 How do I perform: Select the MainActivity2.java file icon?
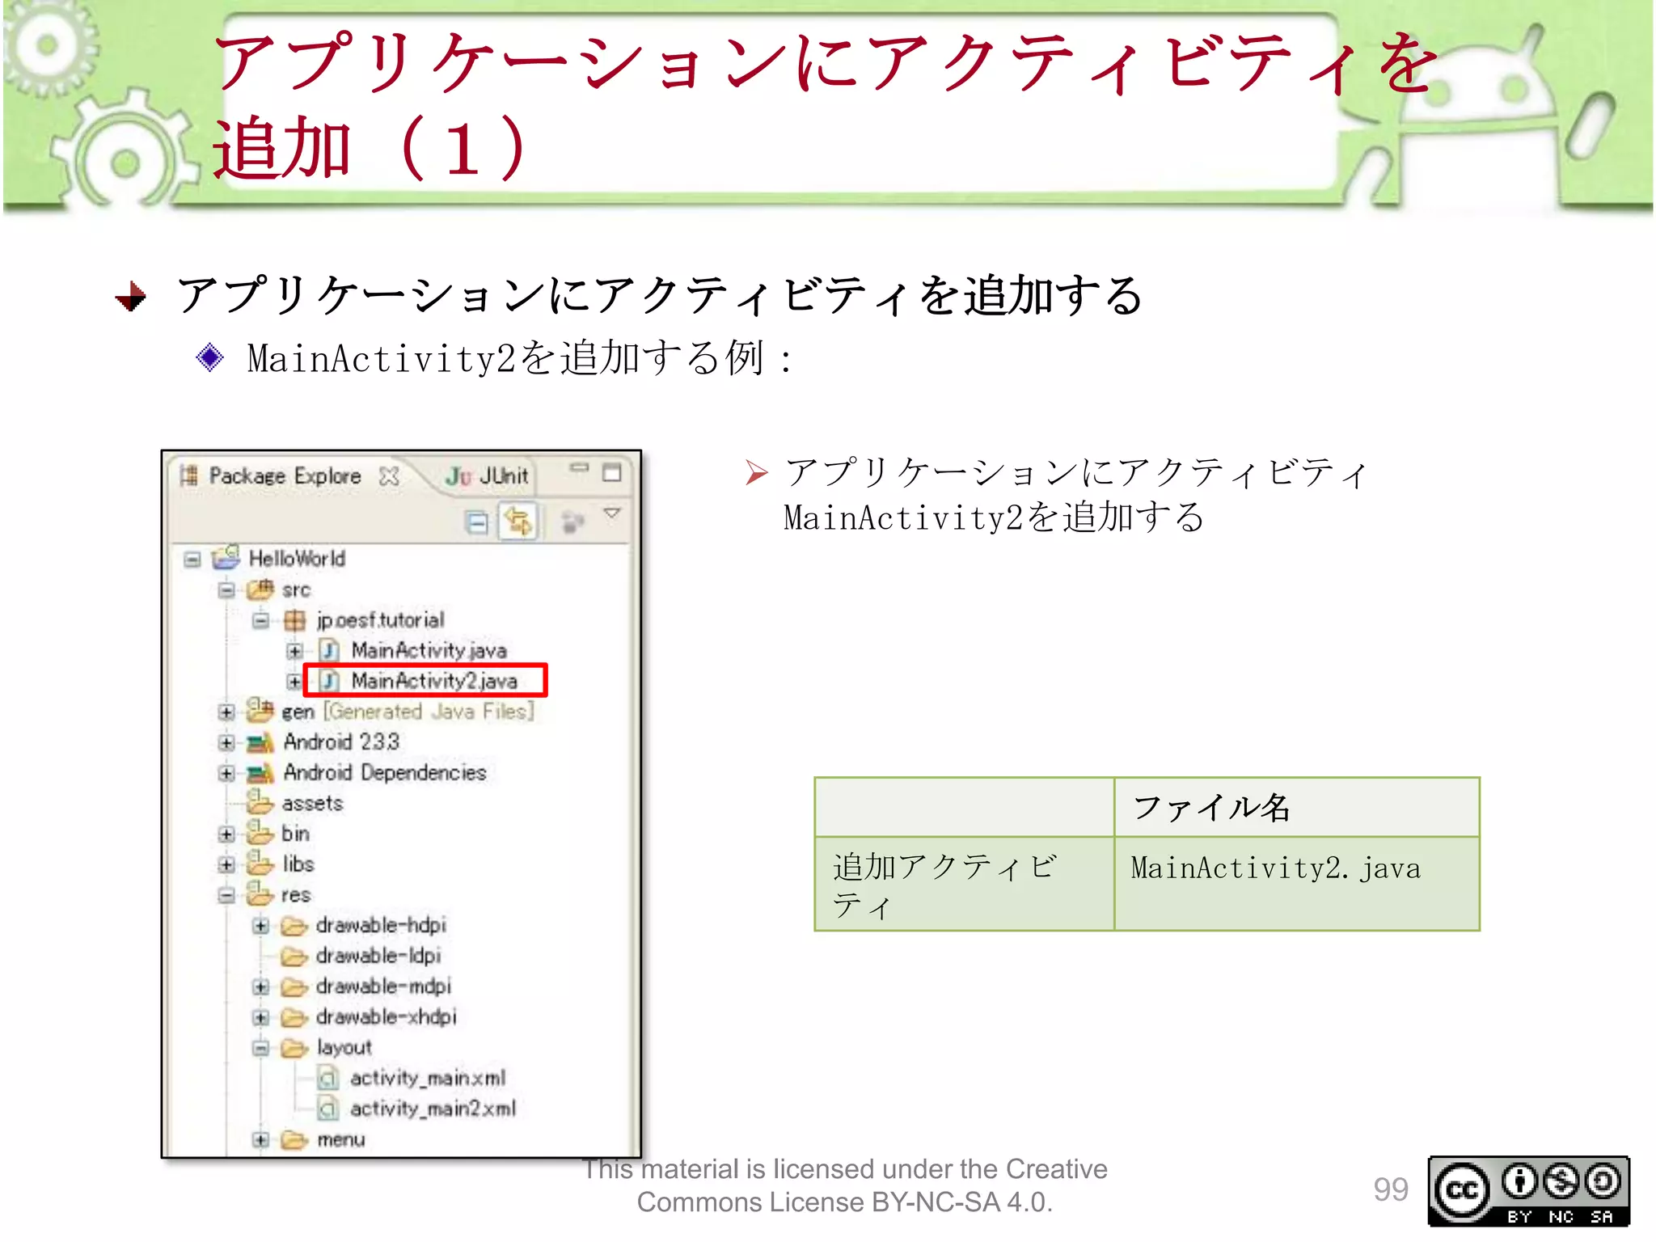tap(328, 681)
